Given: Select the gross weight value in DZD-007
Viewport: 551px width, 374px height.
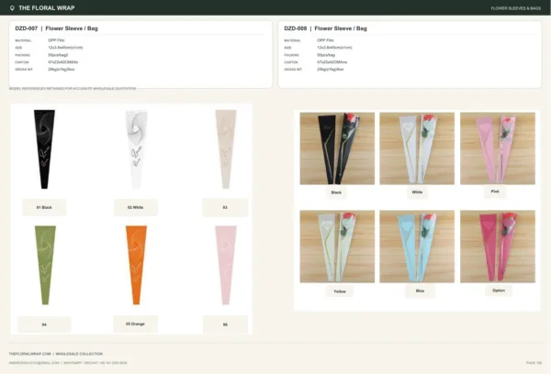Looking at the screenshot, I should pyautogui.click(x=62, y=70).
